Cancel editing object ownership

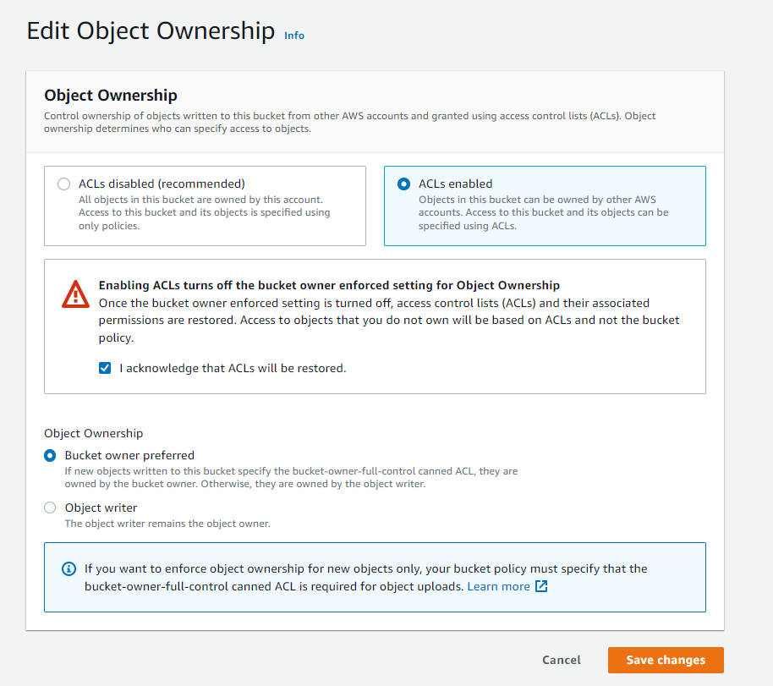[562, 660]
